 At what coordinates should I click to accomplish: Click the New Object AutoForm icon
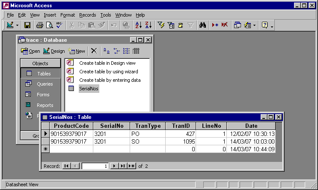pos(247,25)
